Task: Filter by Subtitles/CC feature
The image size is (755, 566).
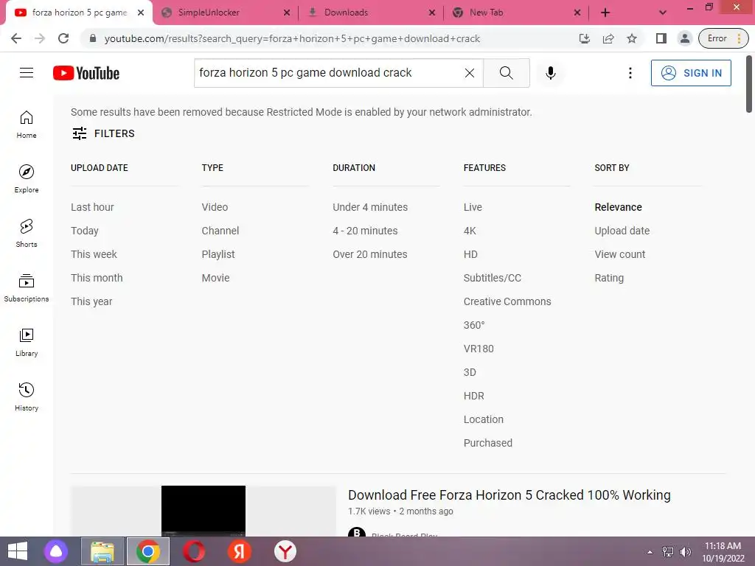Action: [x=492, y=278]
